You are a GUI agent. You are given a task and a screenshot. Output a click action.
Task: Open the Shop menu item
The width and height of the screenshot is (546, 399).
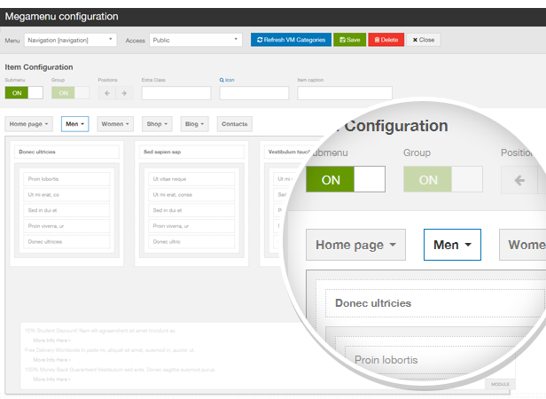tap(159, 124)
